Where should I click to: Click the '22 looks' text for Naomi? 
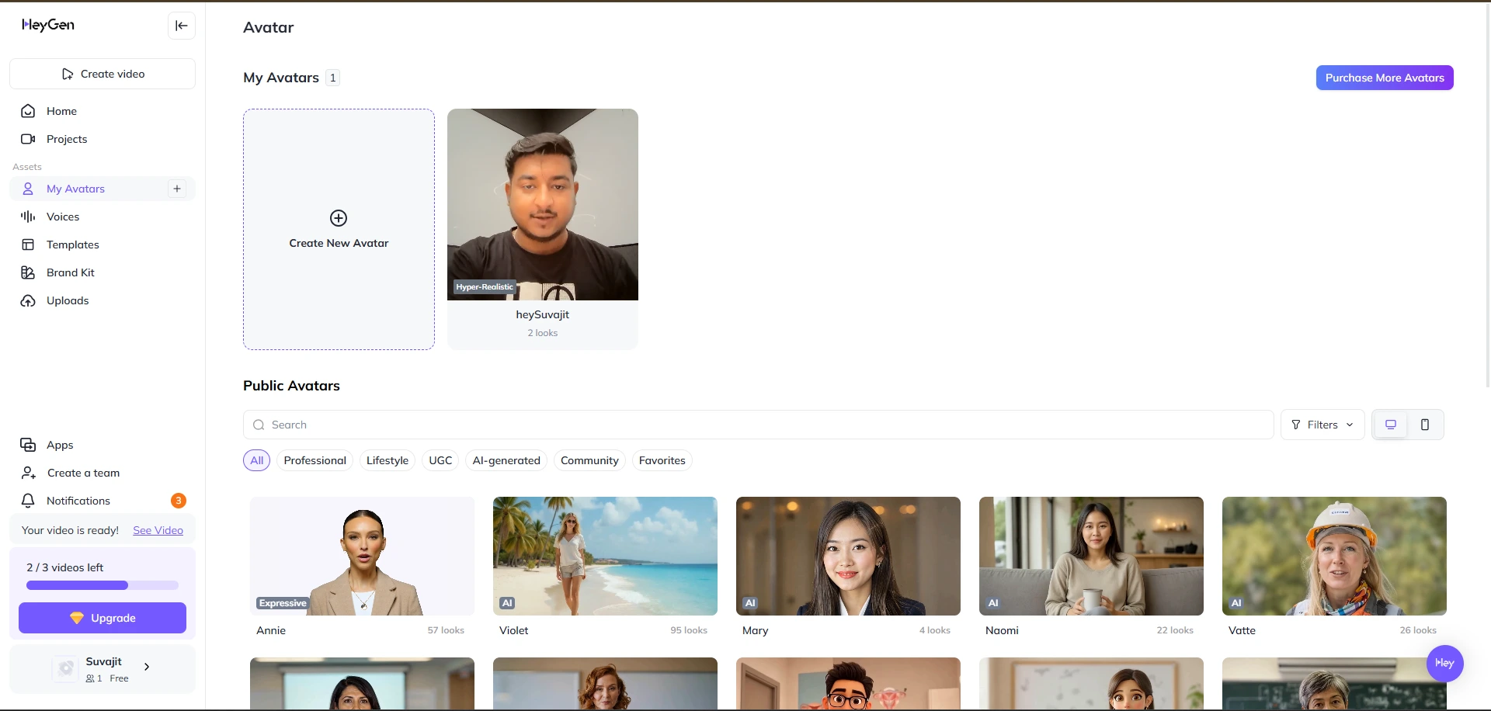coord(1175,630)
